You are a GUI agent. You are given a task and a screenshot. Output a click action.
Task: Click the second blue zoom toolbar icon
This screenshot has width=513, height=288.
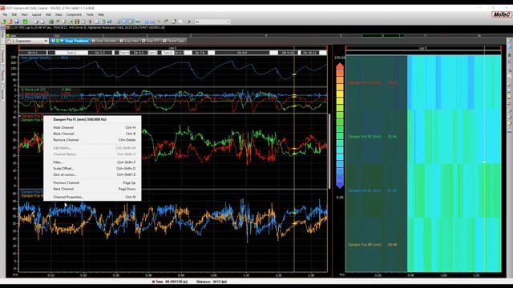[x=152, y=22]
